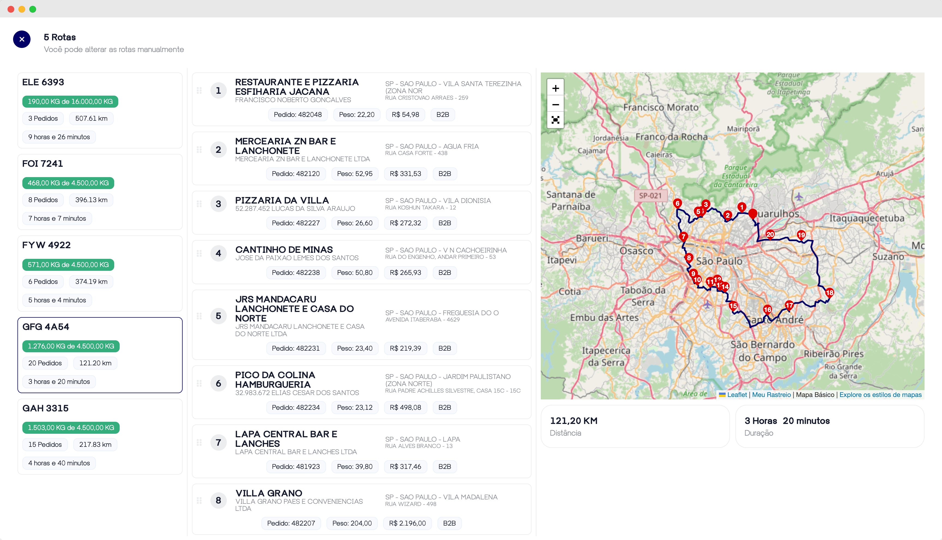Click the Pedido: 482048 badge
This screenshot has height=540, width=942.
click(298, 115)
